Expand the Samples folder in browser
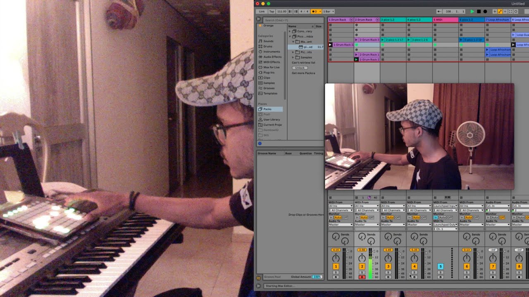This screenshot has width=529, height=297. tap(293, 57)
